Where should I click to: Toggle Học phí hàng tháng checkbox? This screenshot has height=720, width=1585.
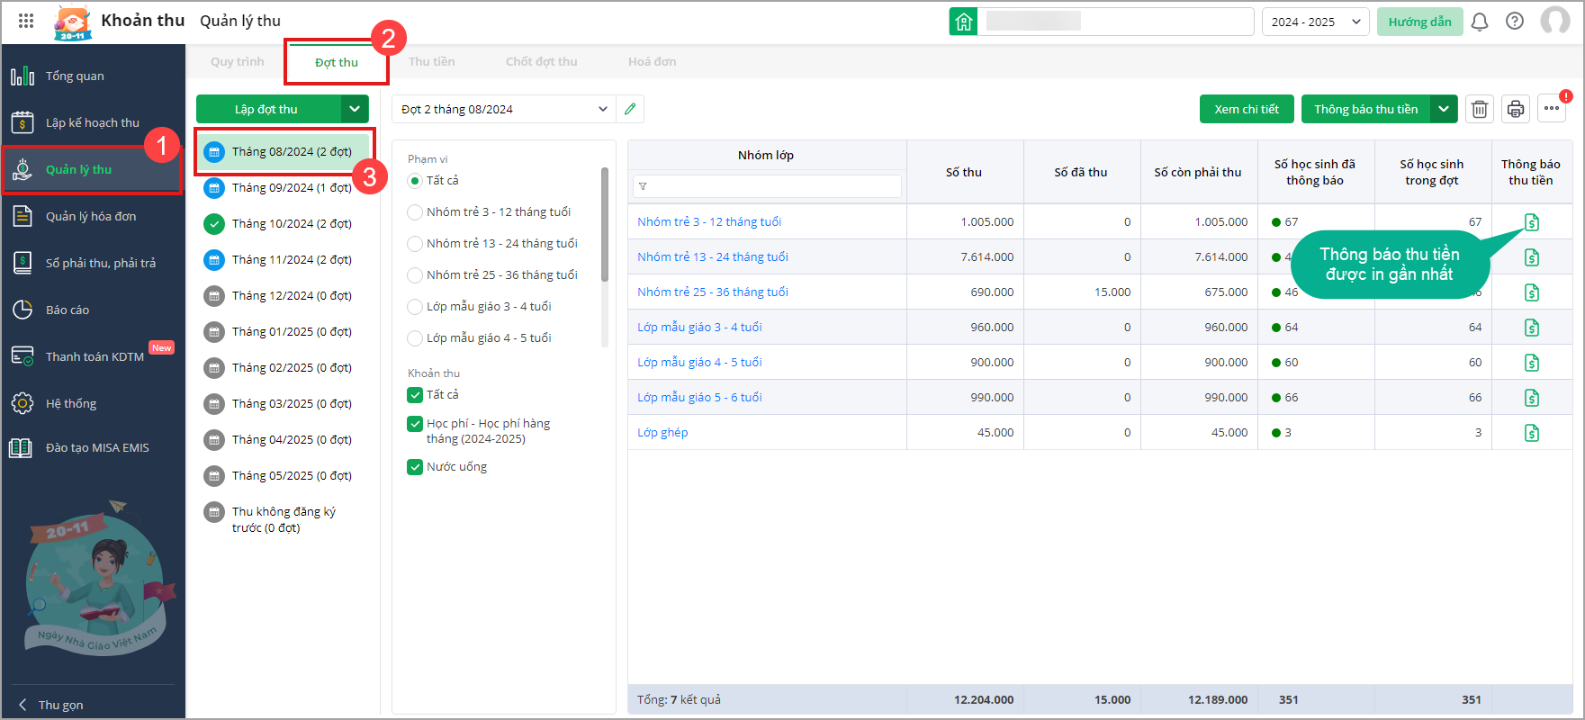click(x=415, y=424)
